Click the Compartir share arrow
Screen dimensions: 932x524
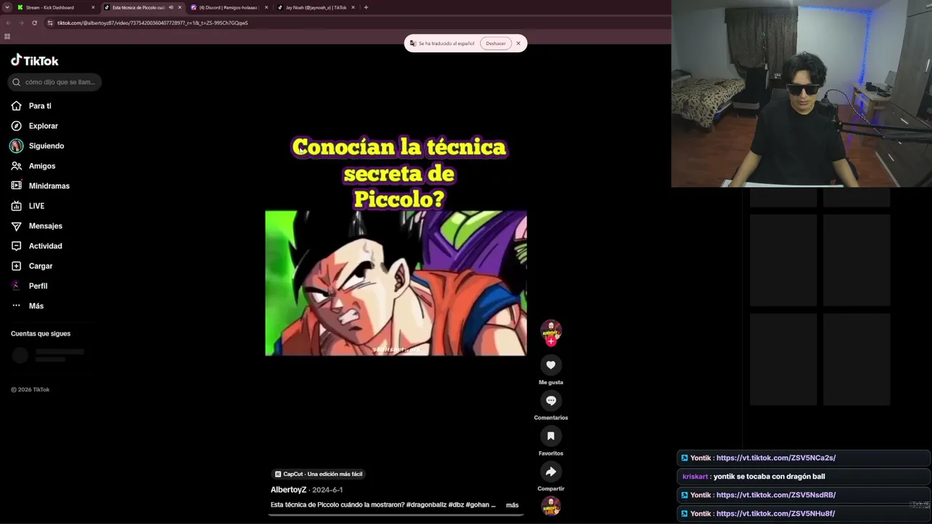pos(550,472)
